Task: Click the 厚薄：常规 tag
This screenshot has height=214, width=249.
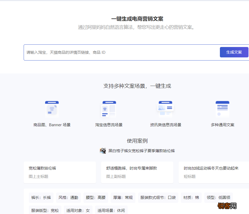Action: [123, 198]
